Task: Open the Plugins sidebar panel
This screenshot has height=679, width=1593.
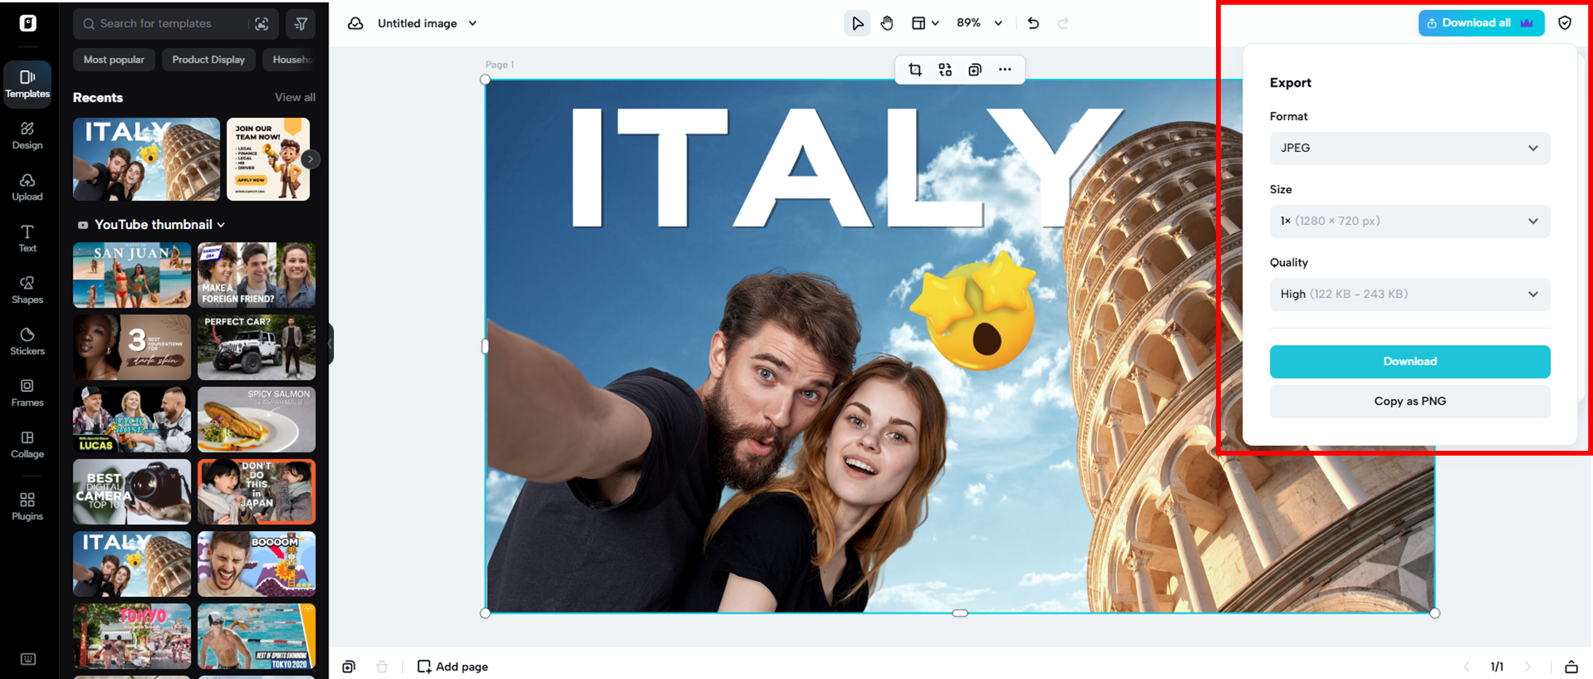Action: tap(27, 506)
